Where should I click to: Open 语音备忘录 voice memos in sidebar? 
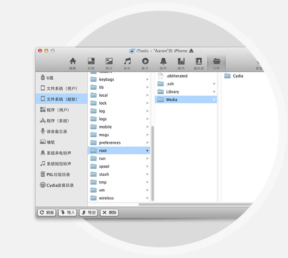click(62, 131)
